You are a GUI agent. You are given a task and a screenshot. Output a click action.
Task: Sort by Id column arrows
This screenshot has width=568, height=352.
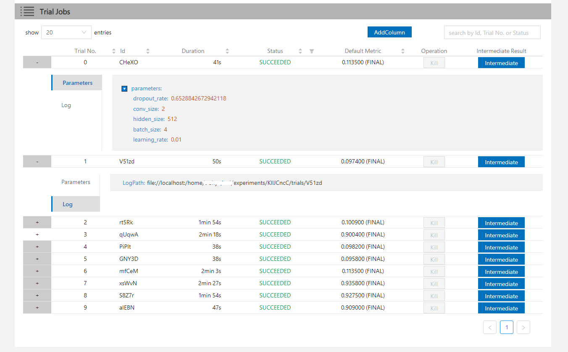(148, 51)
